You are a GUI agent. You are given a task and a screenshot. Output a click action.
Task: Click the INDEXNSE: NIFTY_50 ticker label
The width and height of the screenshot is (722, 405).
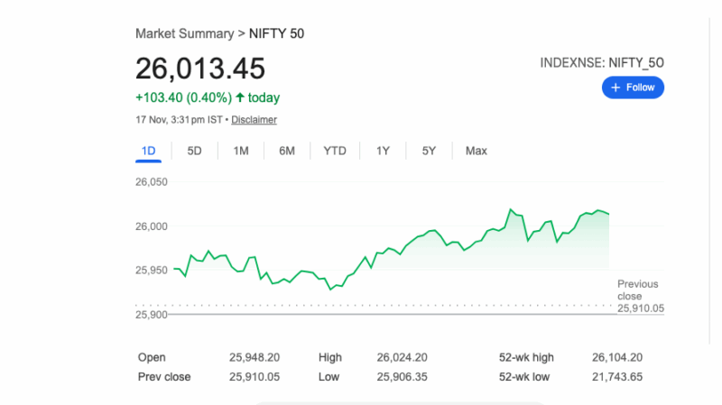click(602, 63)
